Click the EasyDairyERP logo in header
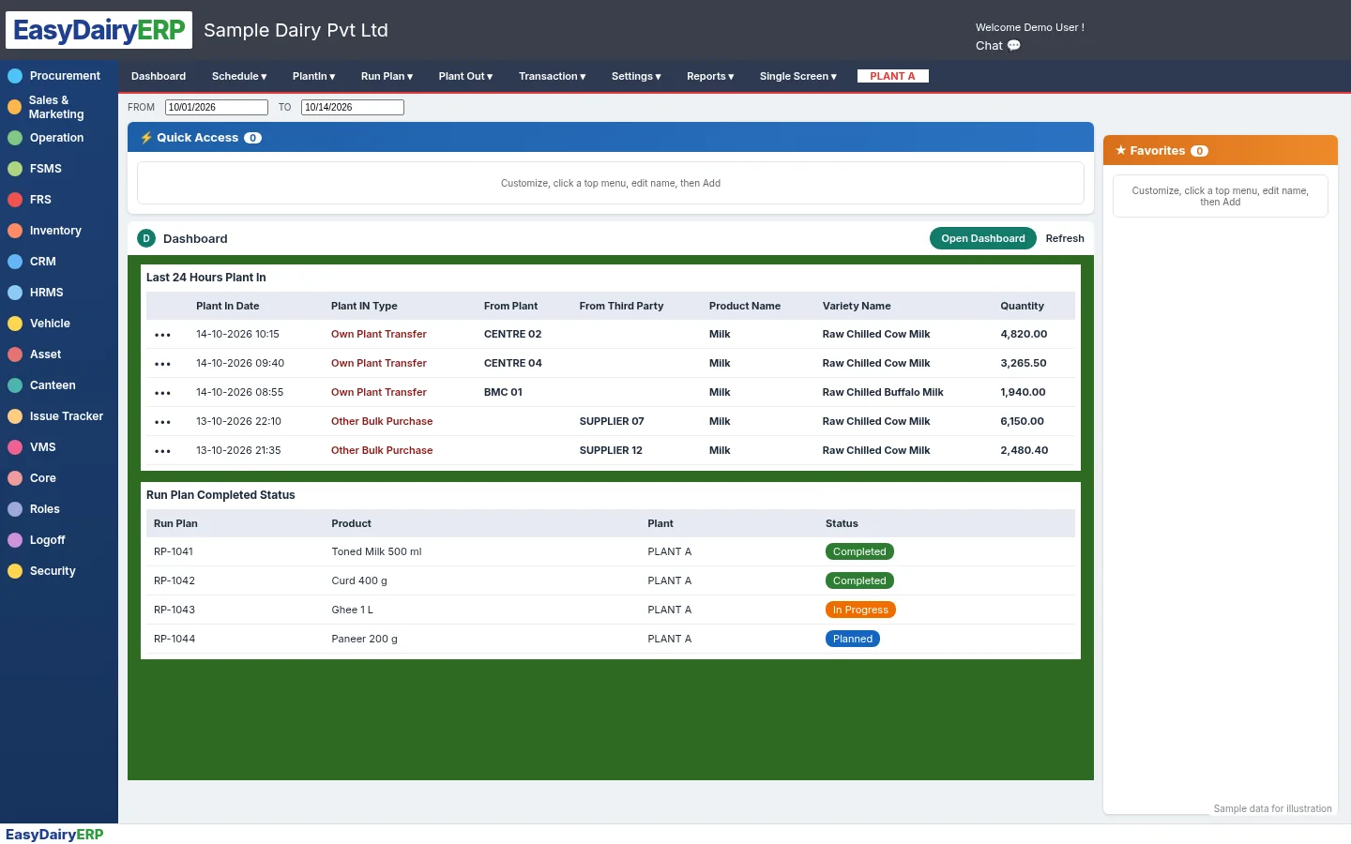Viewport: 1351px width, 844px height. tap(99, 30)
